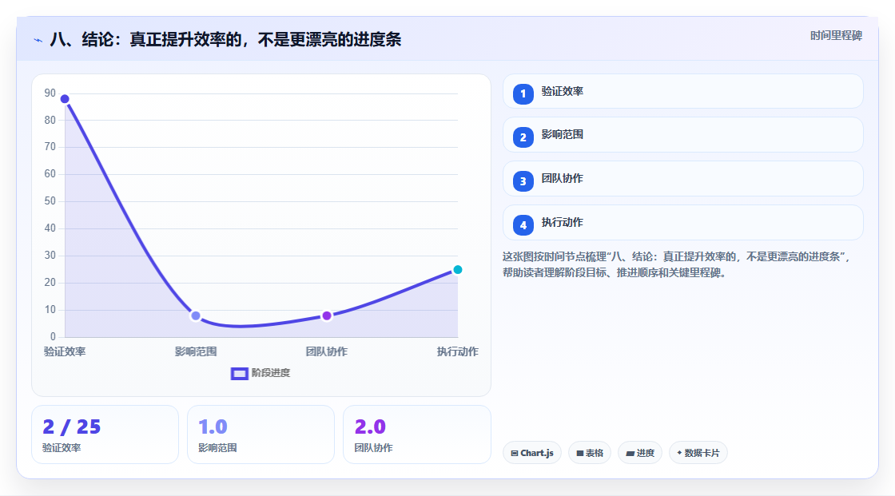Click the 阶段进度 legend label

tap(271, 373)
